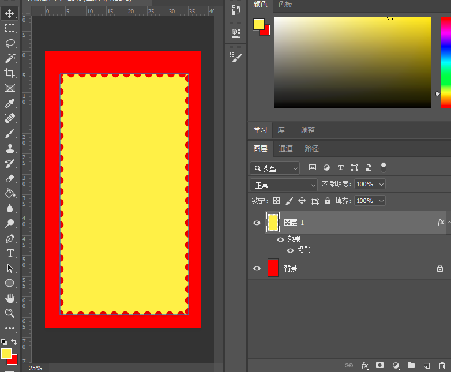Screen dimensions: 451x372
Task: Toggle pixel layer filter
Action: click(x=313, y=167)
